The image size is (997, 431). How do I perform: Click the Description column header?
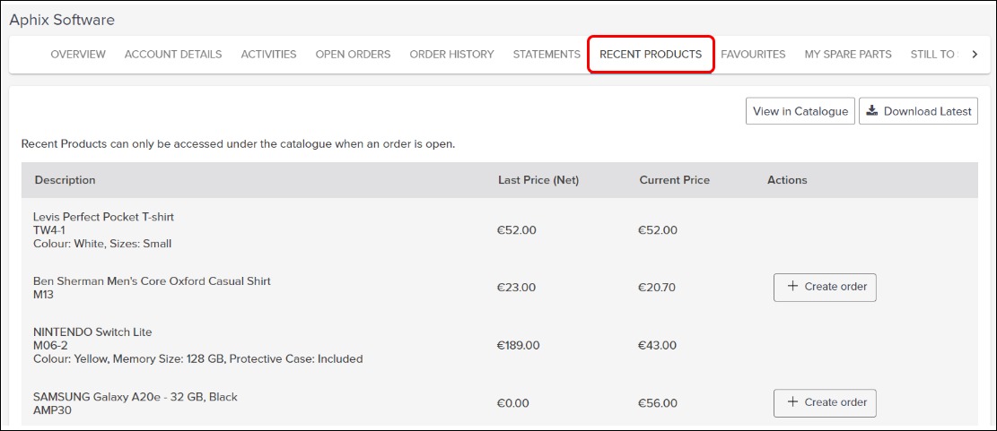tap(65, 180)
